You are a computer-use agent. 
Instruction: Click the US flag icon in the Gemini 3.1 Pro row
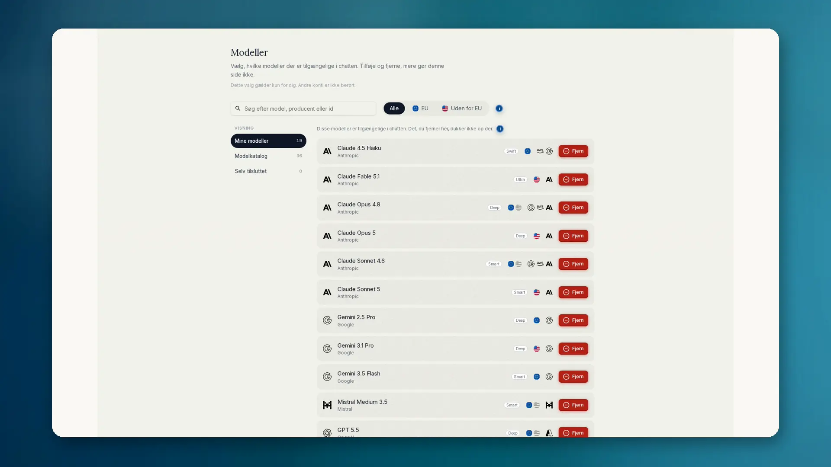tap(537, 349)
